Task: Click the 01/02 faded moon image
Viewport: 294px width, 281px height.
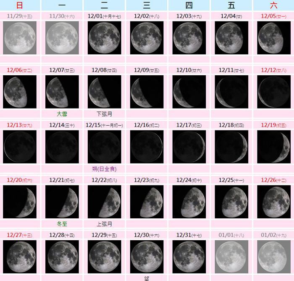Action: pyautogui.click(x=274, y=257)
